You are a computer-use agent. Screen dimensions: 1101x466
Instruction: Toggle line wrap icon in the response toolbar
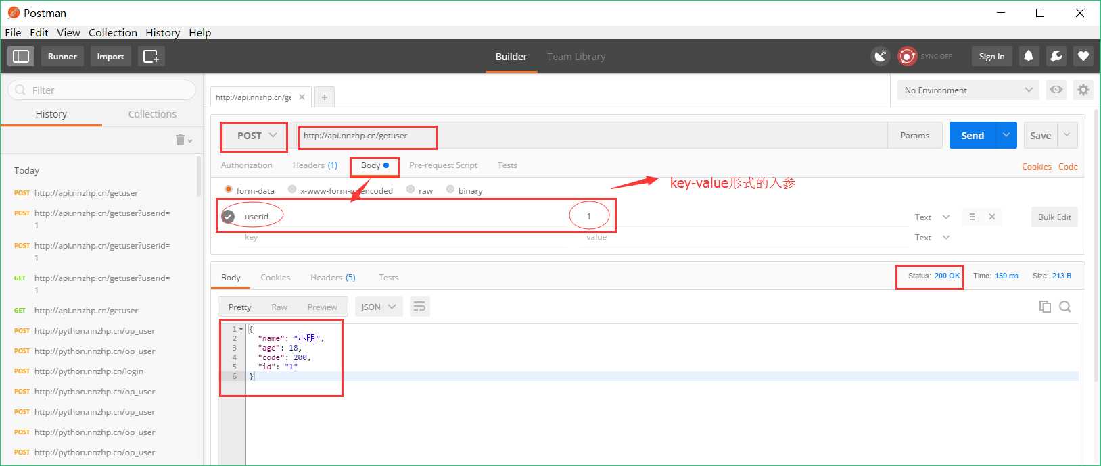(419, 307)
